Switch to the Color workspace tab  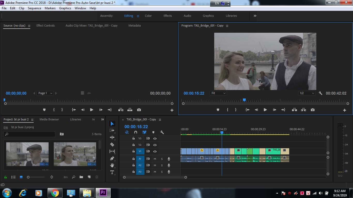tap(148, 16)
